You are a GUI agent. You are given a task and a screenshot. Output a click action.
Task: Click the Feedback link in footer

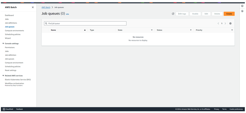click(19, 109)
